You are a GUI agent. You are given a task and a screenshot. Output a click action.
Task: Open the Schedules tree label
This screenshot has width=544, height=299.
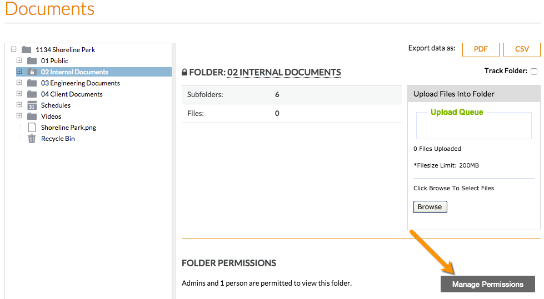click(56, 105)
